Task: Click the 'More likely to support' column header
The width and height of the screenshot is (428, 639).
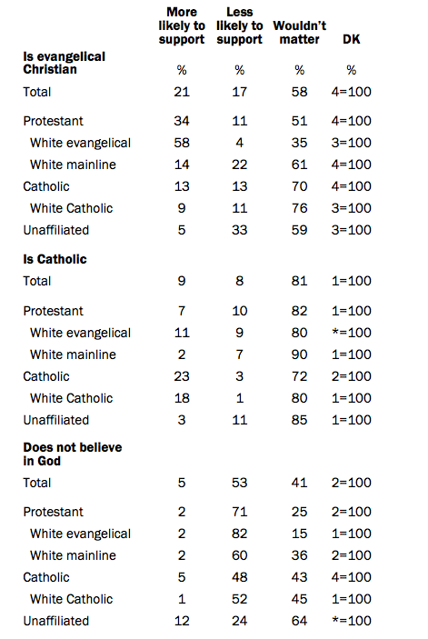Action: point(182,25)
